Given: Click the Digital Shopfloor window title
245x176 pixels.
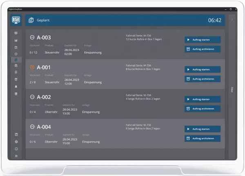Looking at the screenshot, I should click(16, 9).
